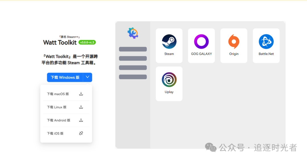Screen dimensions: 307x160
Task: Collapse the download dropdown chevron
Action: point(88,77)
